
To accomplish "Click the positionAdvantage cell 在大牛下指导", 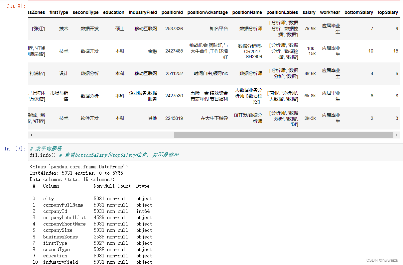I will coord(214,118).
